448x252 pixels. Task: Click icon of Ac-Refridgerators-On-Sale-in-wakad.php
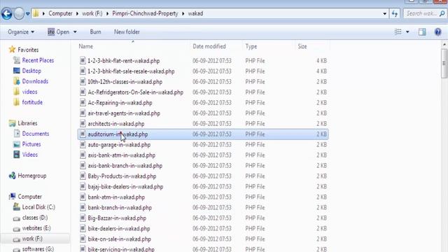point(83,92)
